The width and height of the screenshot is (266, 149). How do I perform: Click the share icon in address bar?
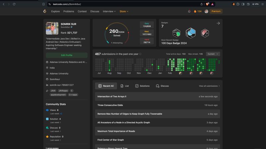pos(201,4)
